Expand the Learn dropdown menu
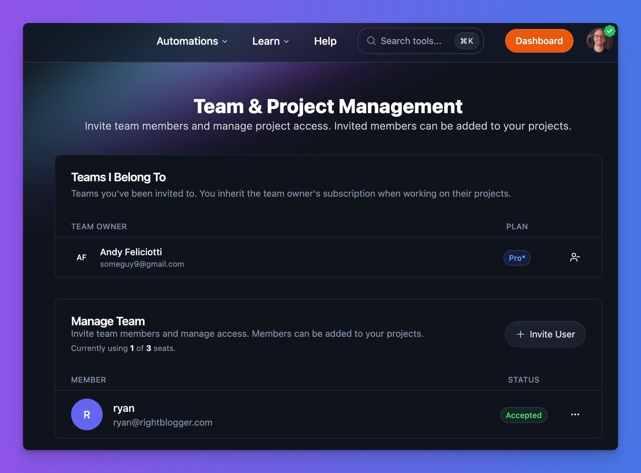Viewport: 641px width, 473px height. [x=266, y=41]
